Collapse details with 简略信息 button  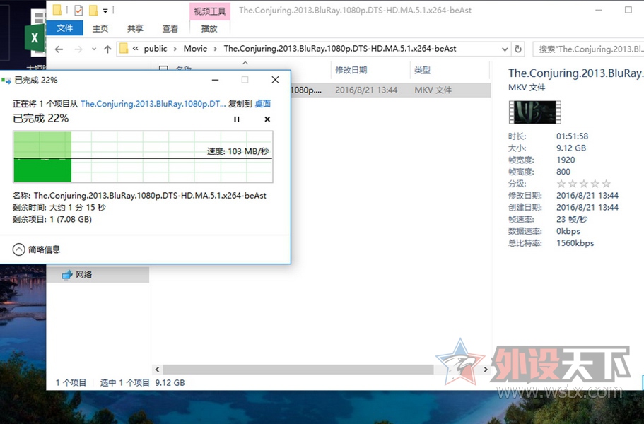[x=36, y=249]
